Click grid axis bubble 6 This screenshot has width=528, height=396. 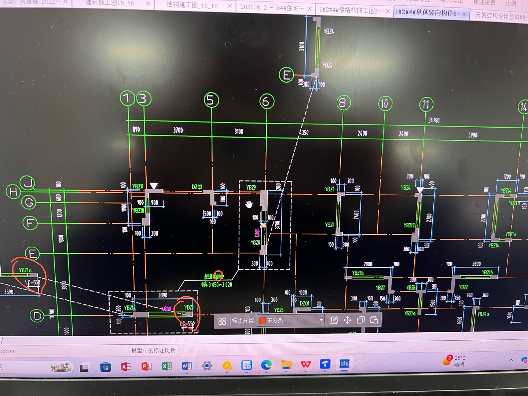(x=267, y=101)
